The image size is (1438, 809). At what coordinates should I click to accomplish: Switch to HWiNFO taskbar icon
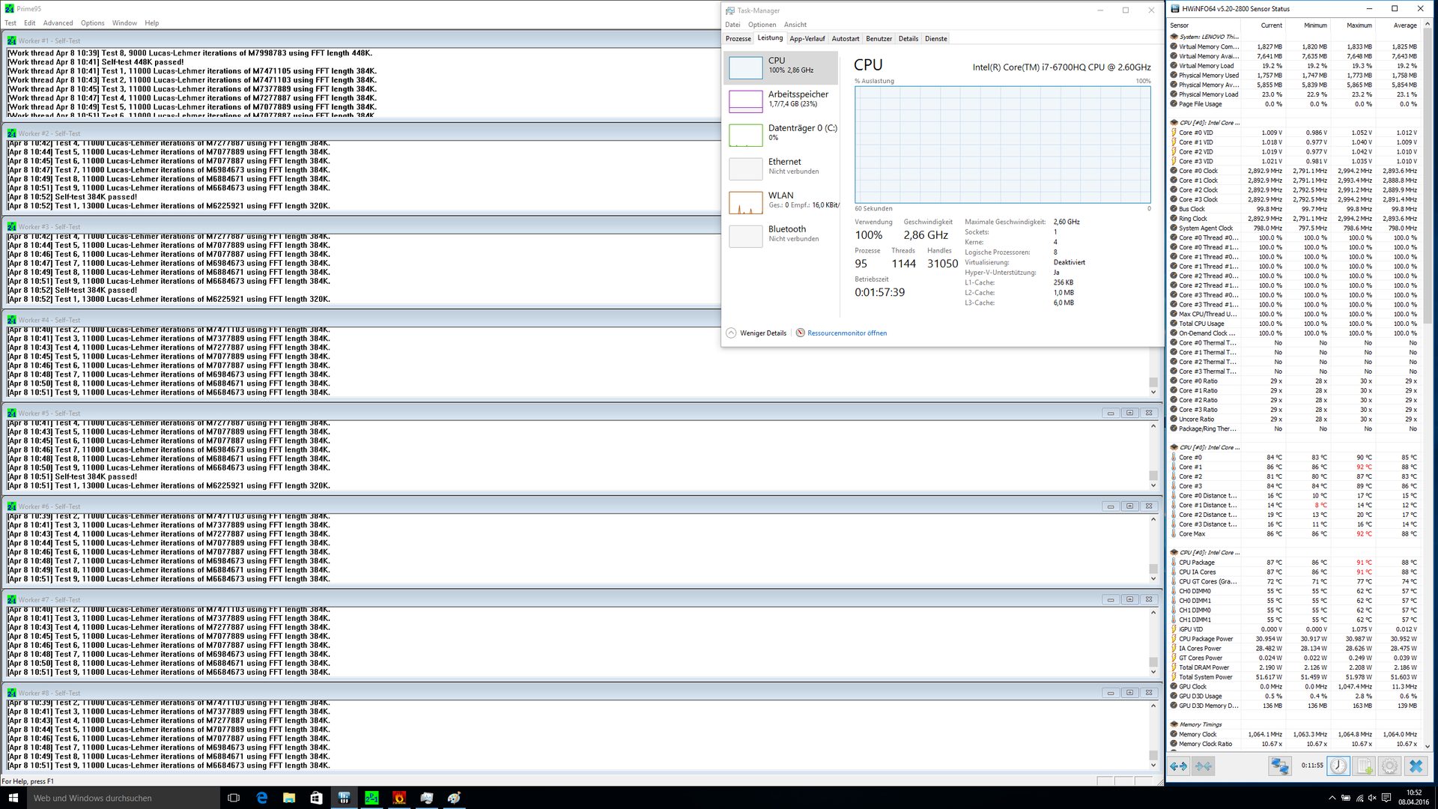[344, 798]
